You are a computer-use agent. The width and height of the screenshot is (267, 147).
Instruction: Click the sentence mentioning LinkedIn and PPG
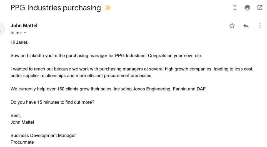(x=106, y=56)
